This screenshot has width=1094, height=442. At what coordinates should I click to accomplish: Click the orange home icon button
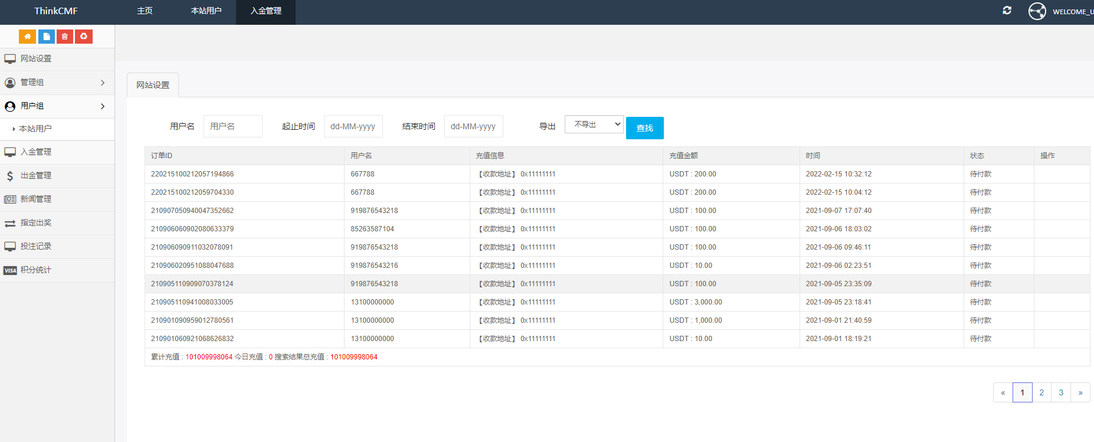coord(27,37)
